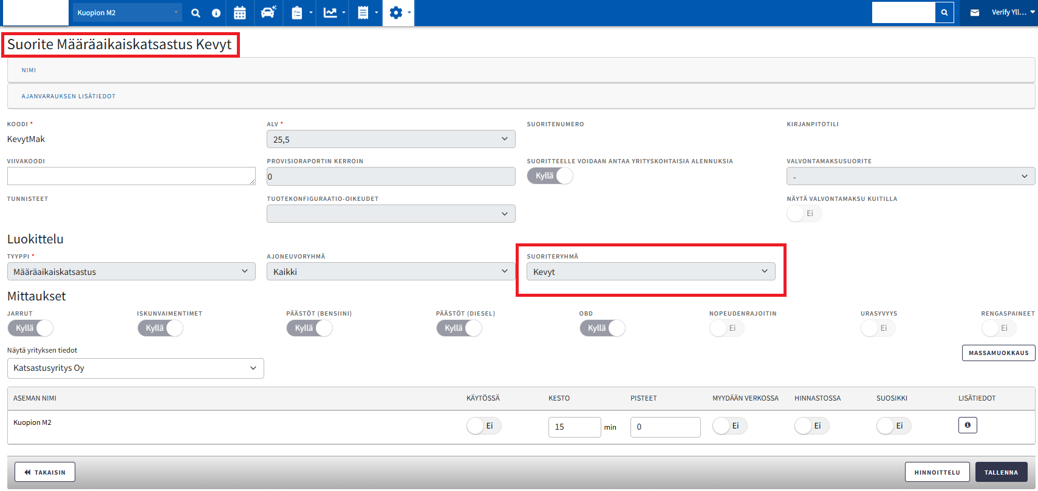Click the new vehicle car icon

click(268, 13)
